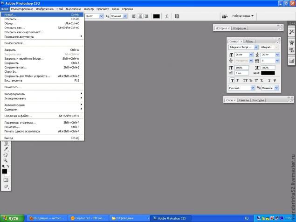Image resolution: width=296 pixels, height=222 pixels.
Task: Create warped text icon
Action: 167,16
